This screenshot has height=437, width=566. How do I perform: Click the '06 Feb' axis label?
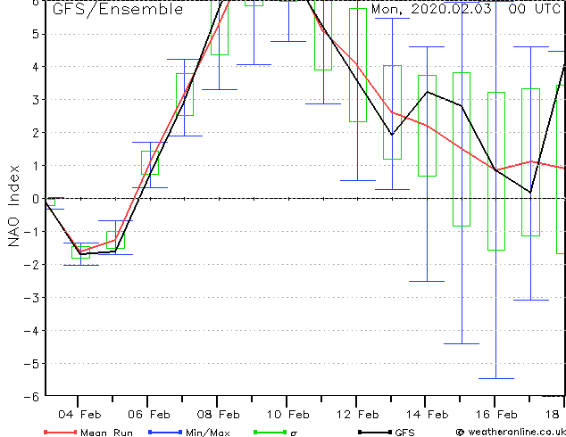pos(149,415)
